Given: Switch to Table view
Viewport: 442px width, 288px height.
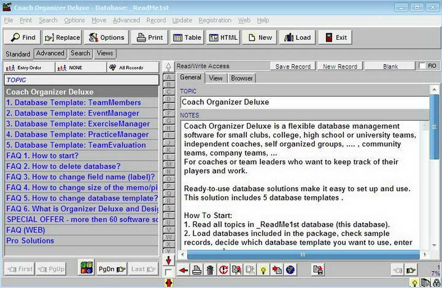Looking at the screenshot, I should pos(187,37).
